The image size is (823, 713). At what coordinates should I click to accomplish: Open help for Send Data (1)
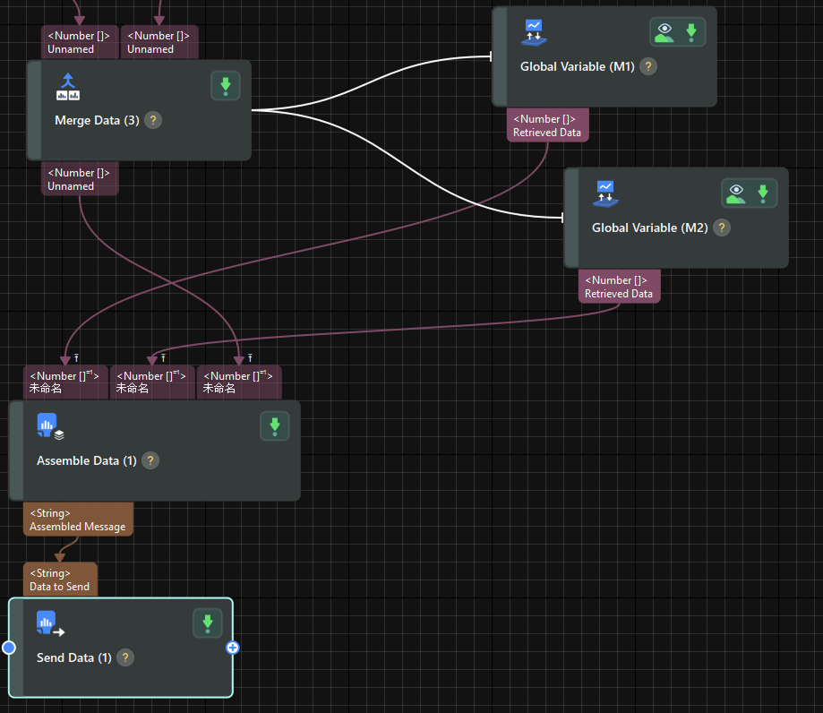(125, 657)
